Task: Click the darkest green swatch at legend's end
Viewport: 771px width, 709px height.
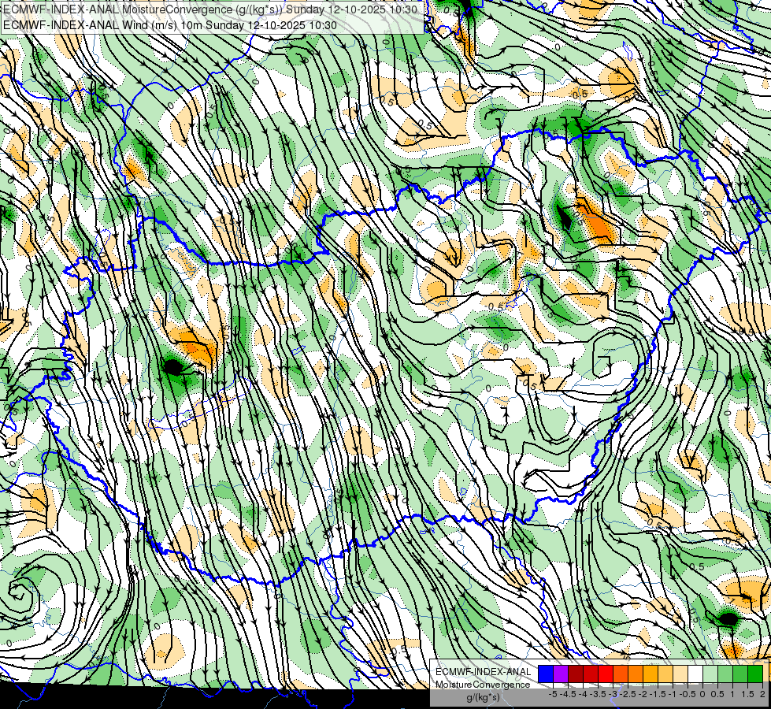Action: click(x=755, y=674)
